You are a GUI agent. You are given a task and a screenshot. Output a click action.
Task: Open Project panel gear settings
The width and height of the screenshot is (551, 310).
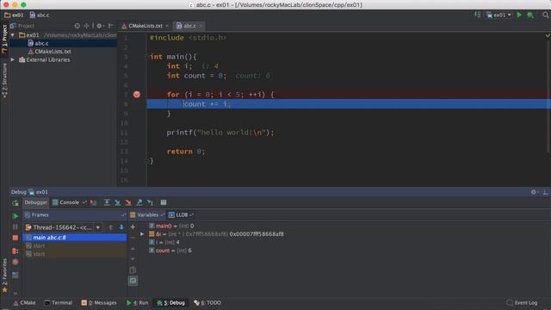click(100, 26)
